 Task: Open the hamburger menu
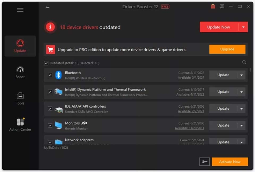pos(20,10)
